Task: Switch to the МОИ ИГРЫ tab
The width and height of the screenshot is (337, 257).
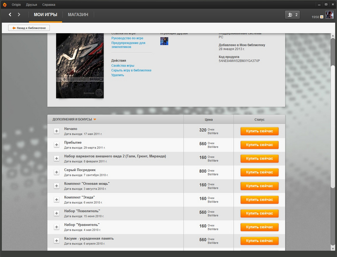Action: 45,14
